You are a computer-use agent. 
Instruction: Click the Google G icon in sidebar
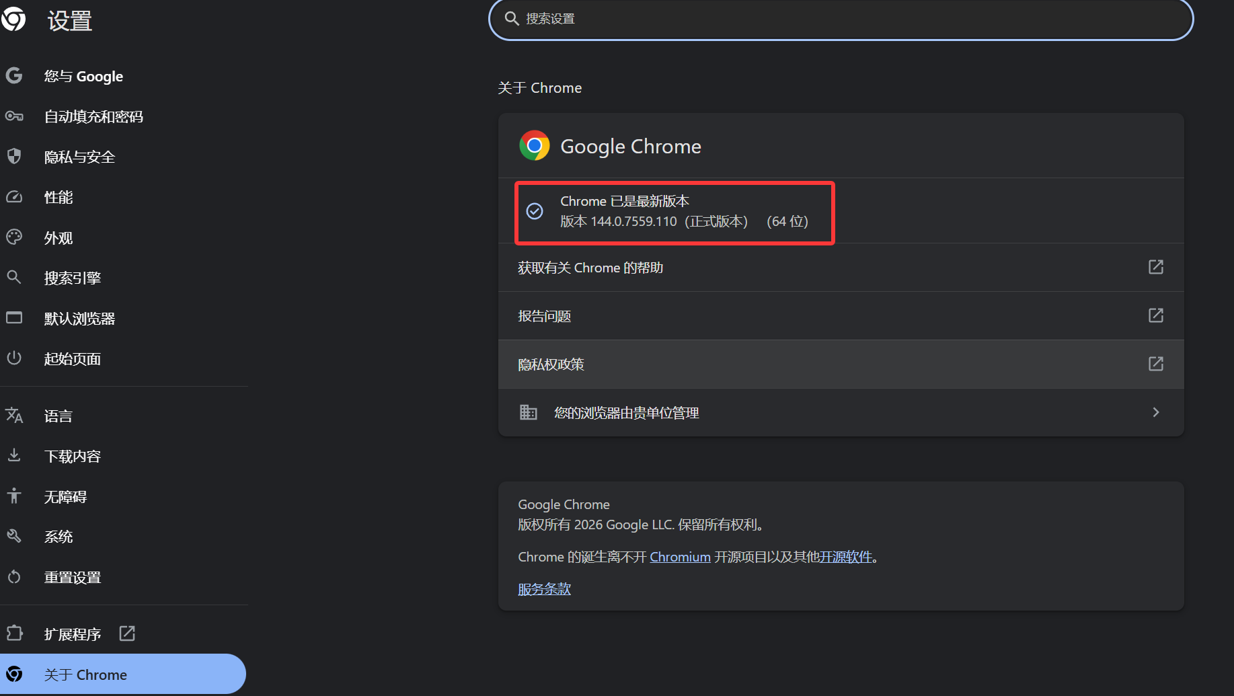pos(14,75)
